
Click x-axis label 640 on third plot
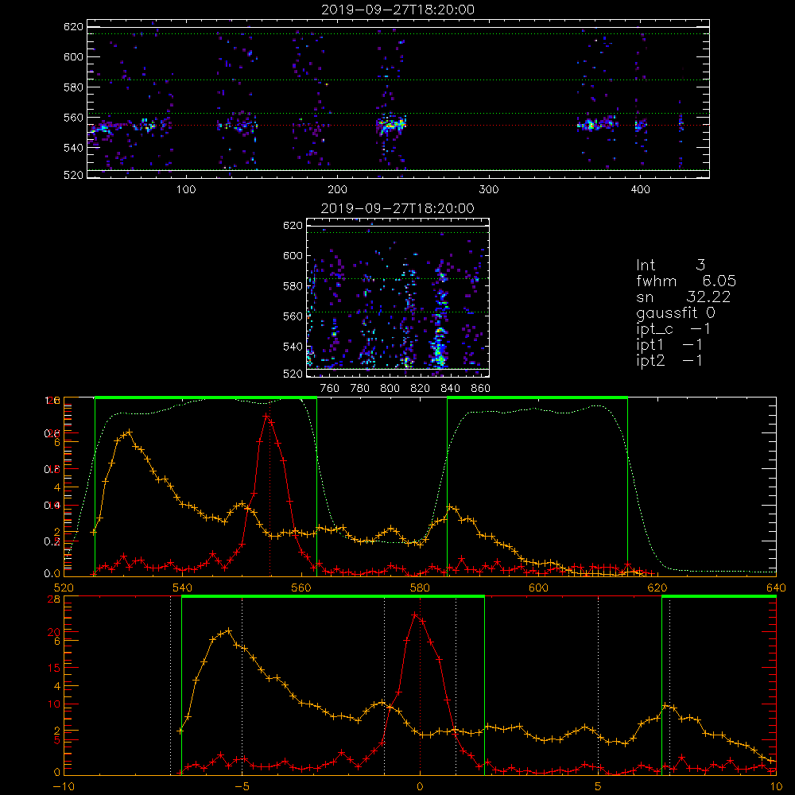[x=776, y=588]
